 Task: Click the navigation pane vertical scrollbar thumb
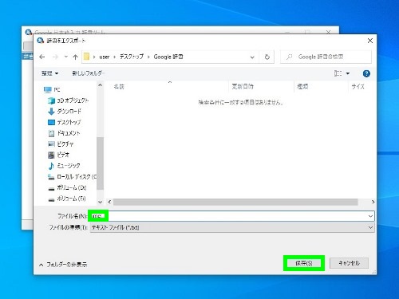(x=100, y=163)
